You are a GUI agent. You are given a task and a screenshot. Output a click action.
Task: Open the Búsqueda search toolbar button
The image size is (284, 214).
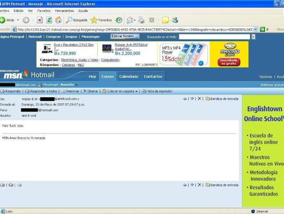[76, 20]
